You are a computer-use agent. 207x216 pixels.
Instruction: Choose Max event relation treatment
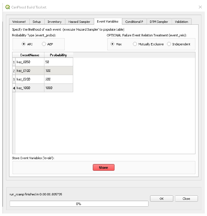[x=116, y=44]
